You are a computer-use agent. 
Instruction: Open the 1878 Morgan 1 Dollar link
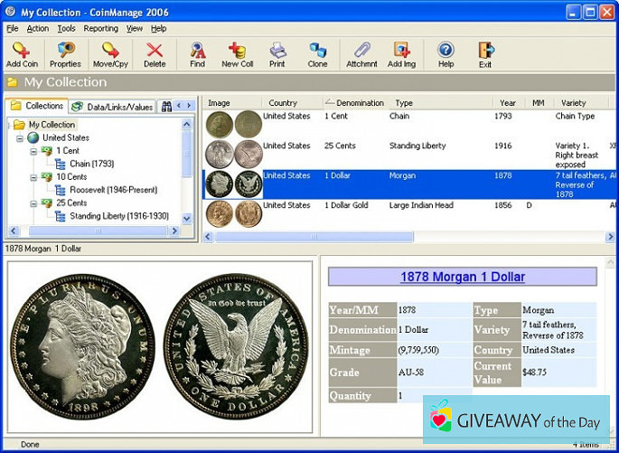click(x=462, y=277)
